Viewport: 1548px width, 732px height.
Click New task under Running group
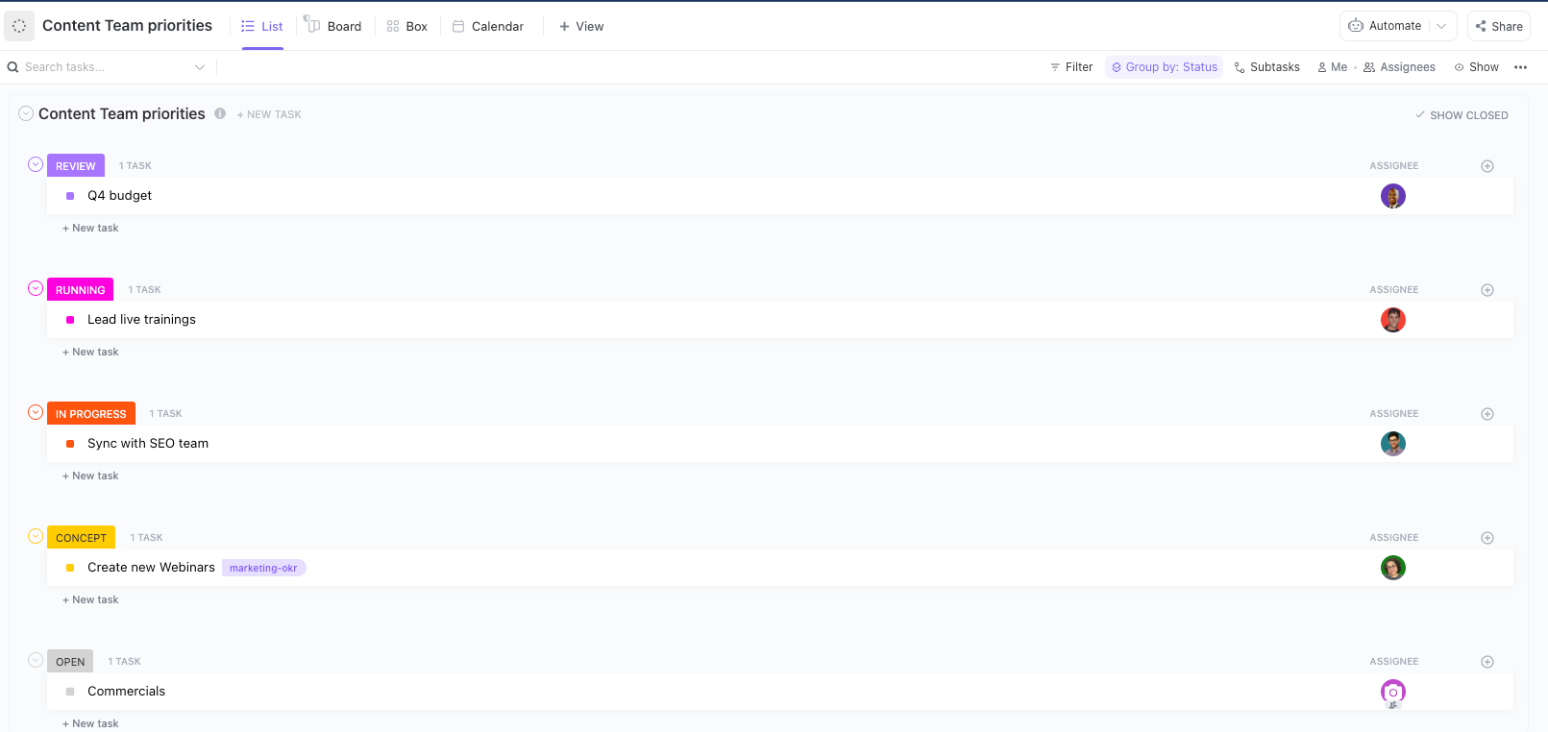tap(91, 352)
